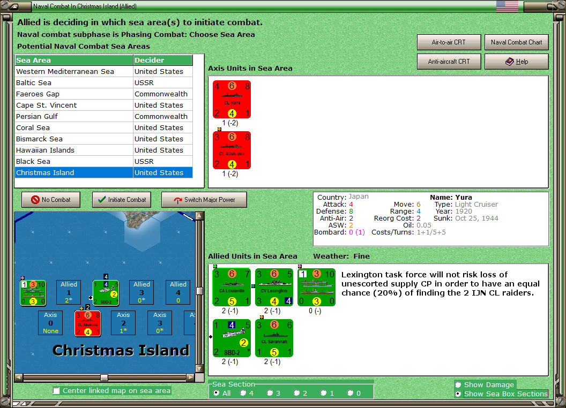Select the CL Yura Axis unit counter
Viewport: 566px width, 408px height.
point(232,99)
